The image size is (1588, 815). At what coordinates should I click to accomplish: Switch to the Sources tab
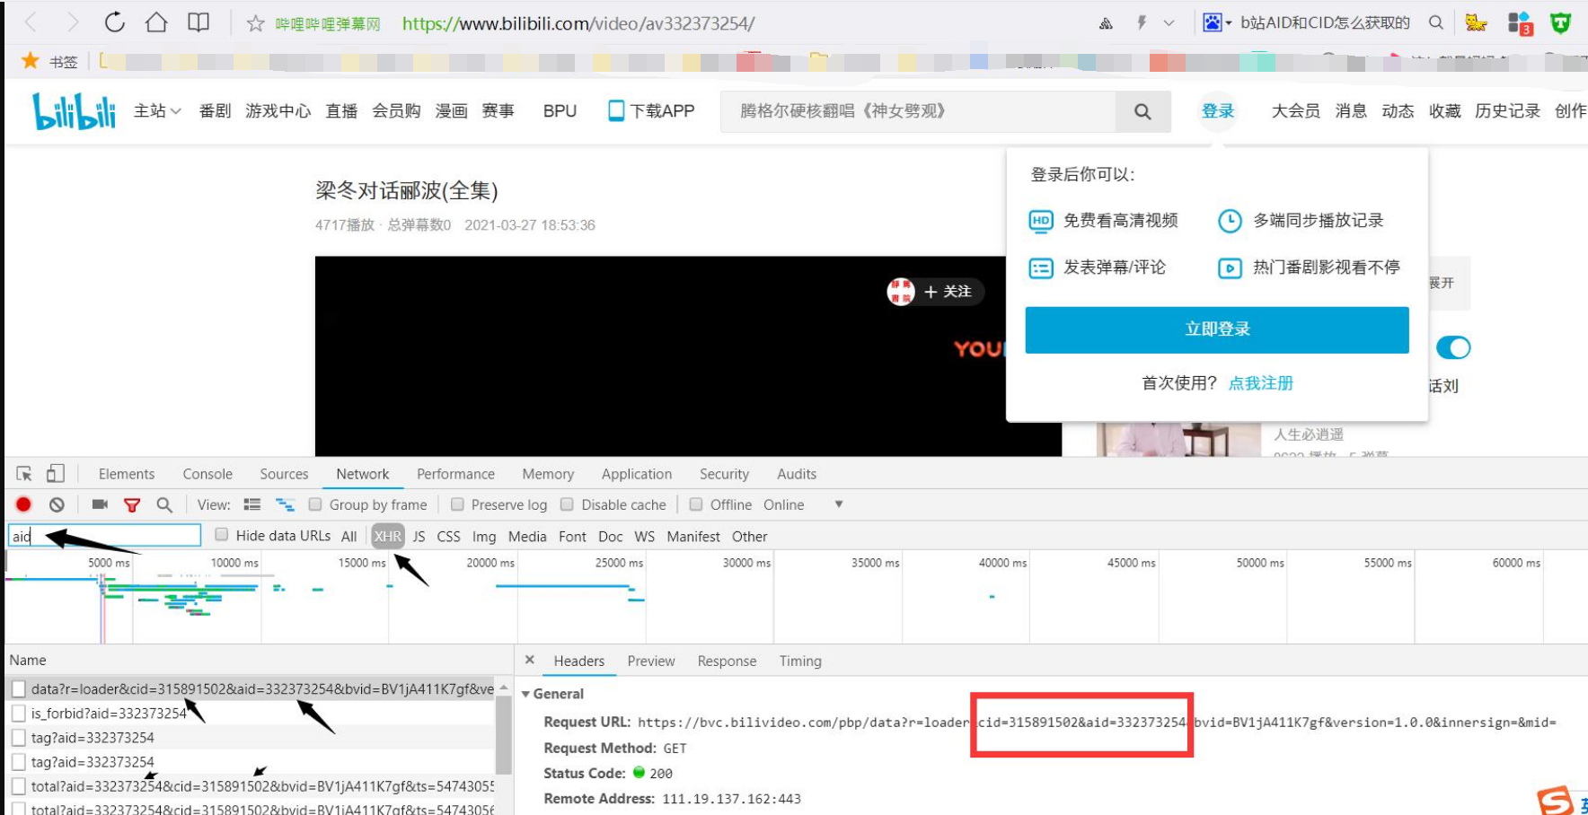(284, 474)
